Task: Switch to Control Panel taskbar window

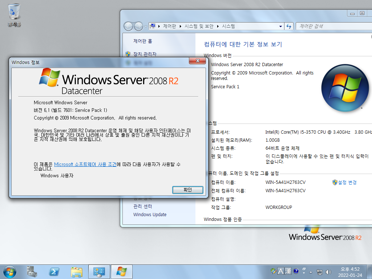Action: click(x=99, y=272)
